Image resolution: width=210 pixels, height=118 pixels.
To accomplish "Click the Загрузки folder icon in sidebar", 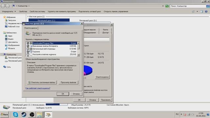I will click(6, 20).
